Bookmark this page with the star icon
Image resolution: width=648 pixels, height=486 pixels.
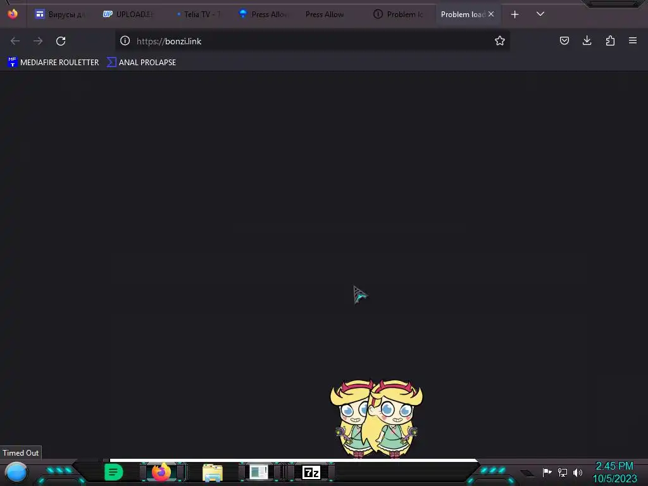tap(500, 40)
